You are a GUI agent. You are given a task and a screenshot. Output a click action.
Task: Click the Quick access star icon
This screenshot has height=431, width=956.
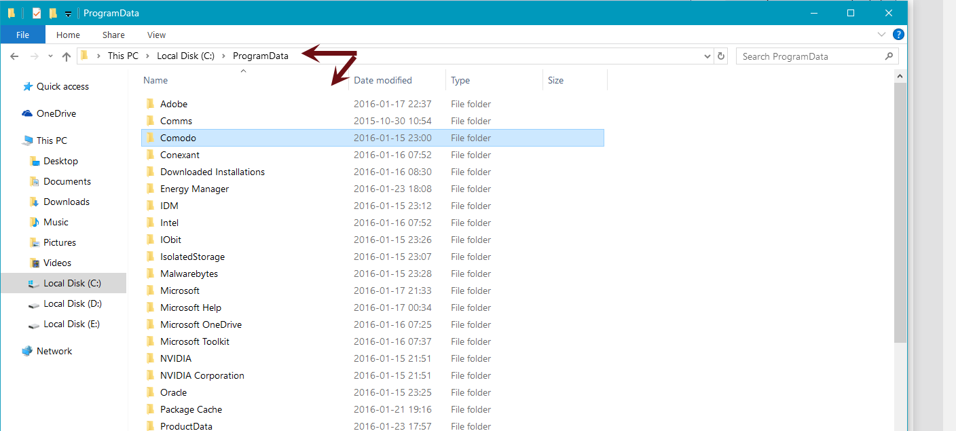28,86
